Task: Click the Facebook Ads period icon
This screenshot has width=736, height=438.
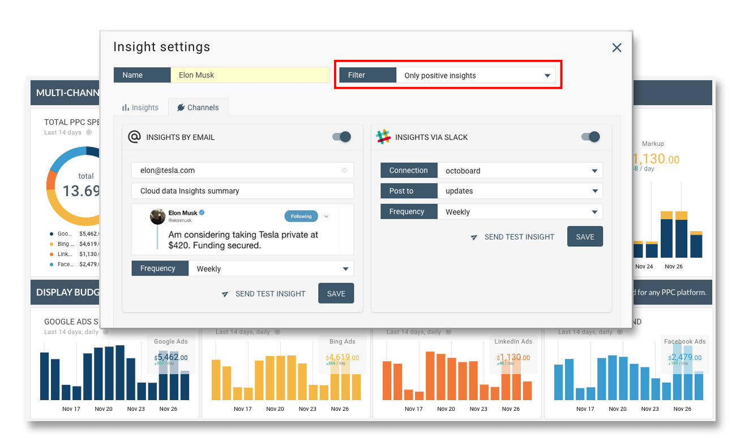Action: point(619,332)
